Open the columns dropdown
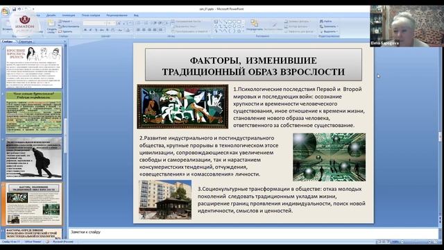This screenshot has height=250, width=444. pyautogui.click(x=161, y=30)
